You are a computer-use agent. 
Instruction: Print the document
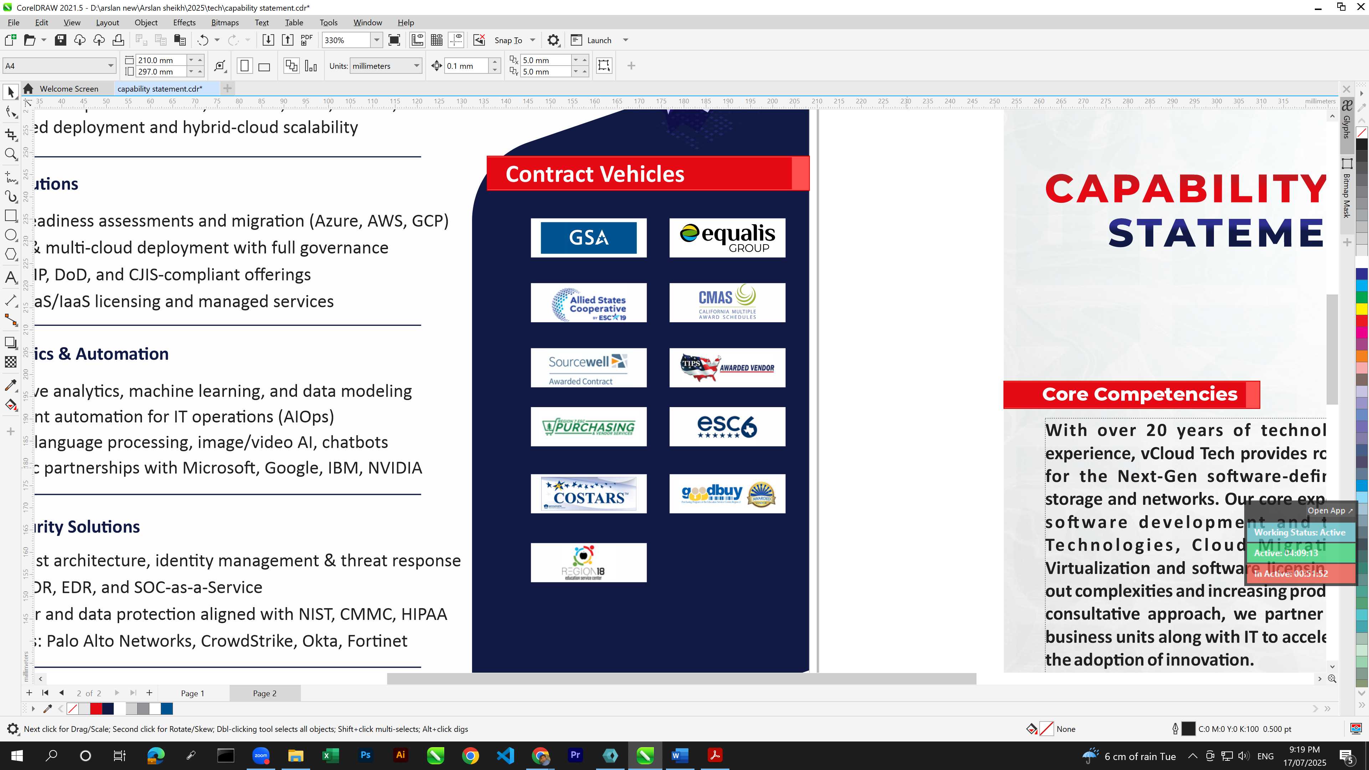pos(118,40)
